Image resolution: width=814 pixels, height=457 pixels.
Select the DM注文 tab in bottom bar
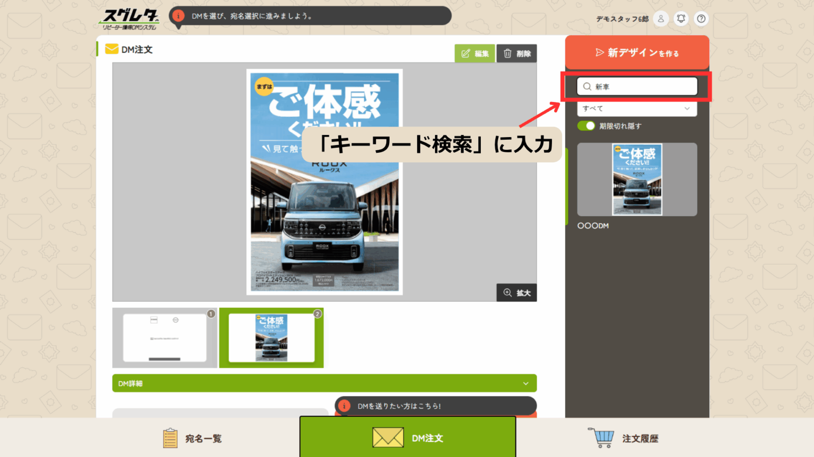408,438
